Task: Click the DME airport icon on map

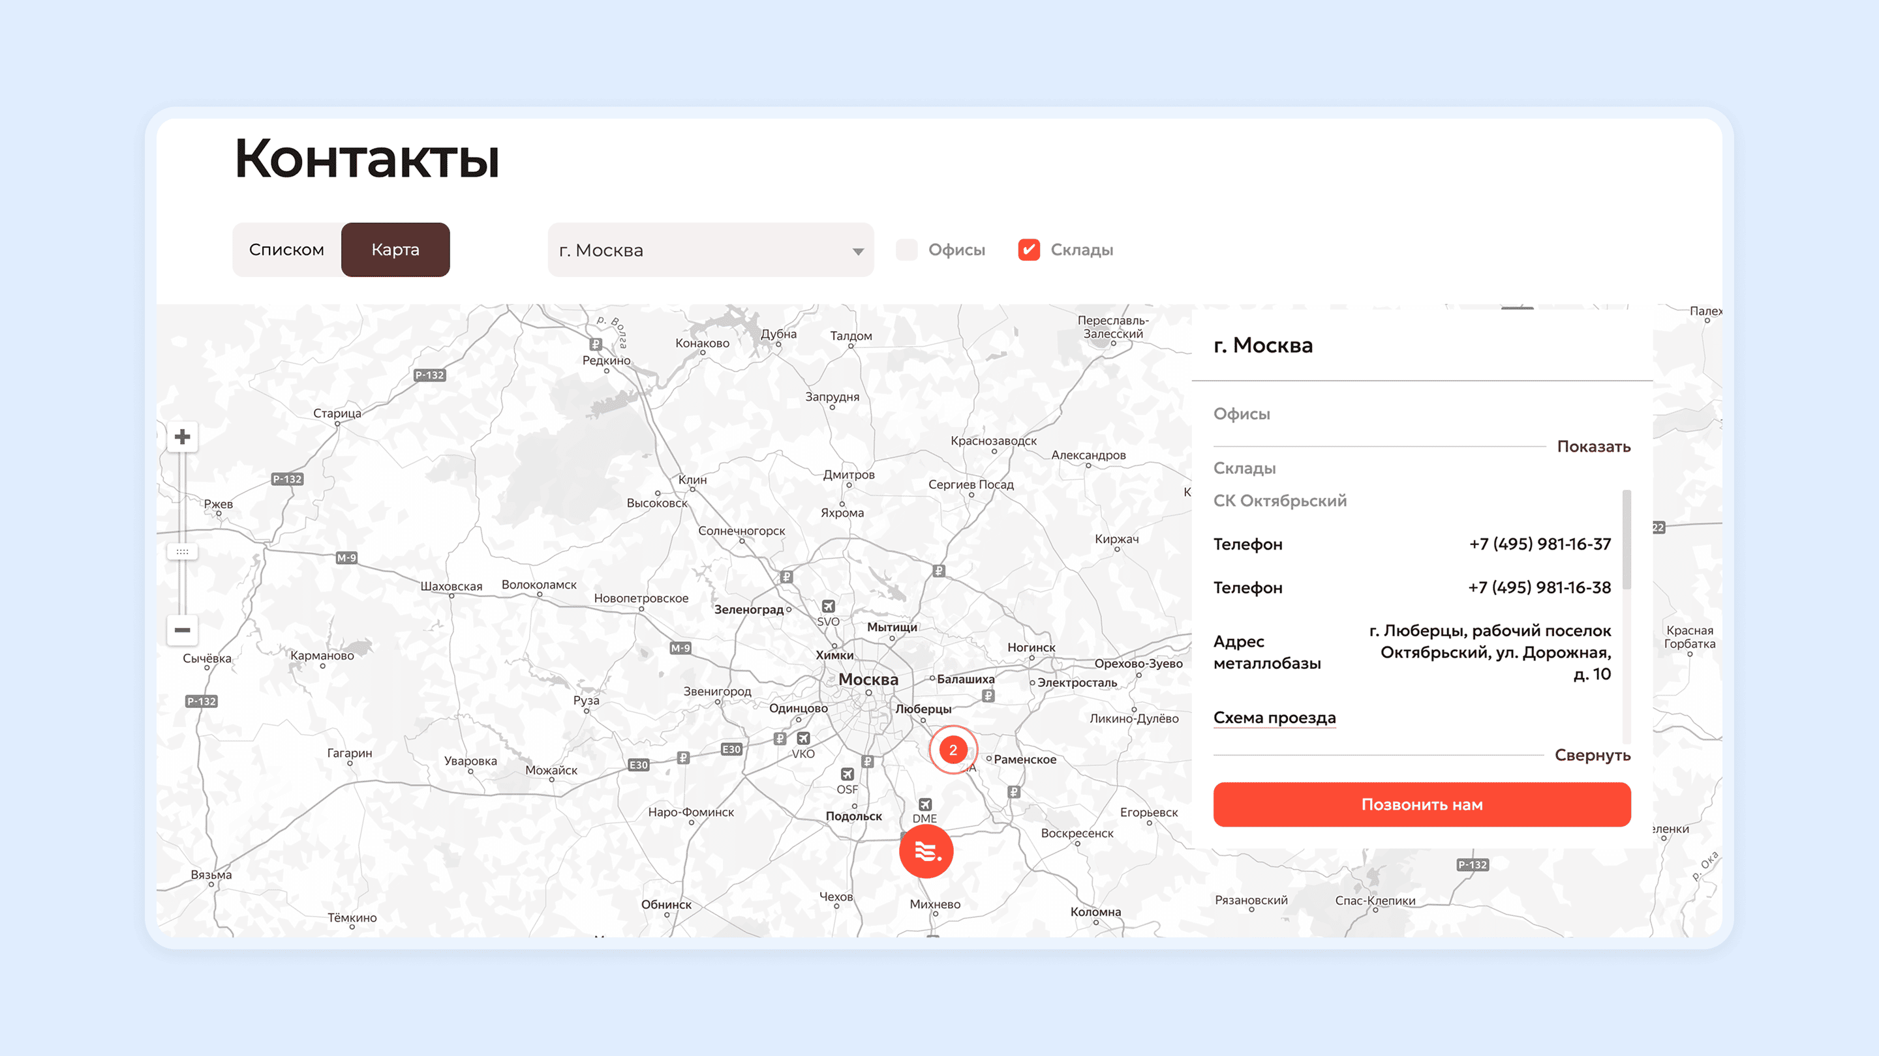Action: coord(925,804)
